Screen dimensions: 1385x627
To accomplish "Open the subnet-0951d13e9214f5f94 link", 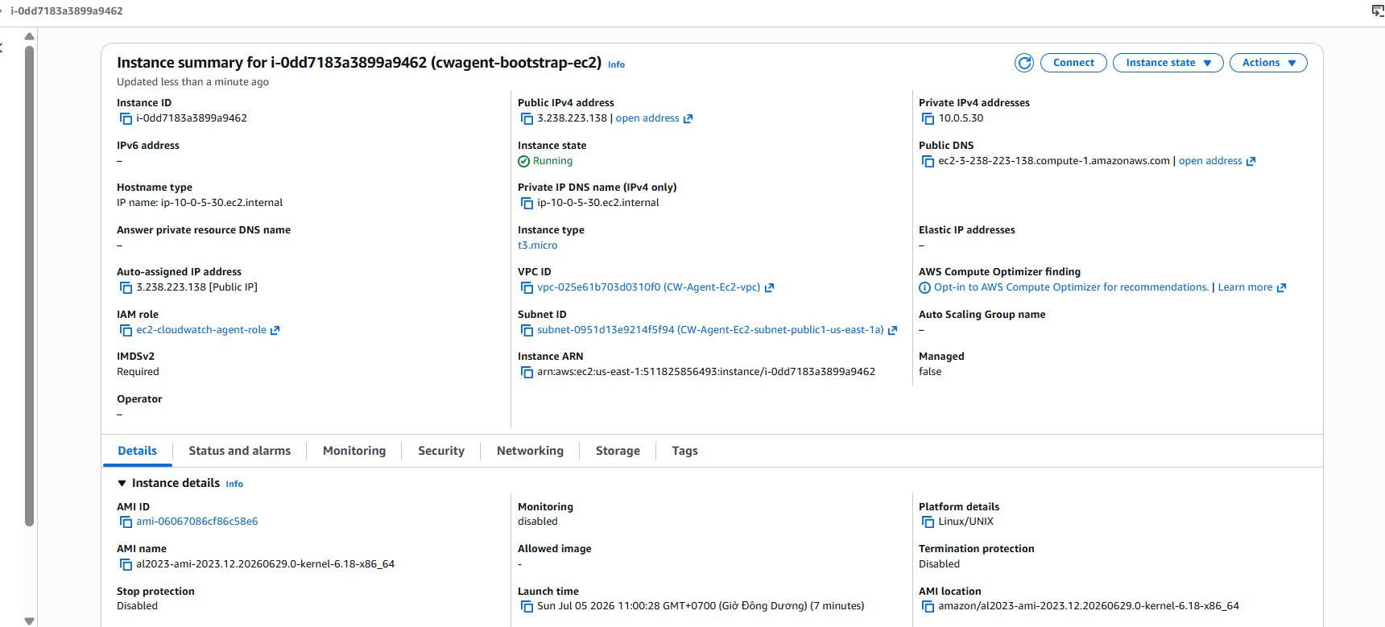I will pyautogui.click(x=710, y=330).
